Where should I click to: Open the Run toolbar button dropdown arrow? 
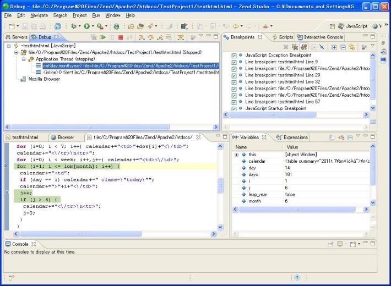(93, 26)
